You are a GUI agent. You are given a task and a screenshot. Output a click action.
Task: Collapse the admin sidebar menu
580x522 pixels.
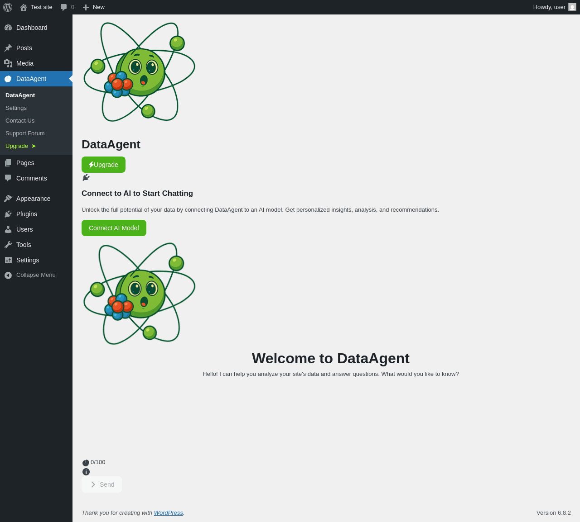tap(36, 275)
